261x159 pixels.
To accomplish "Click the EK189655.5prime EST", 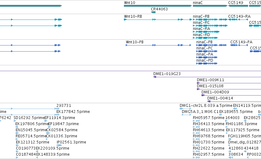I will coord(236,112).
